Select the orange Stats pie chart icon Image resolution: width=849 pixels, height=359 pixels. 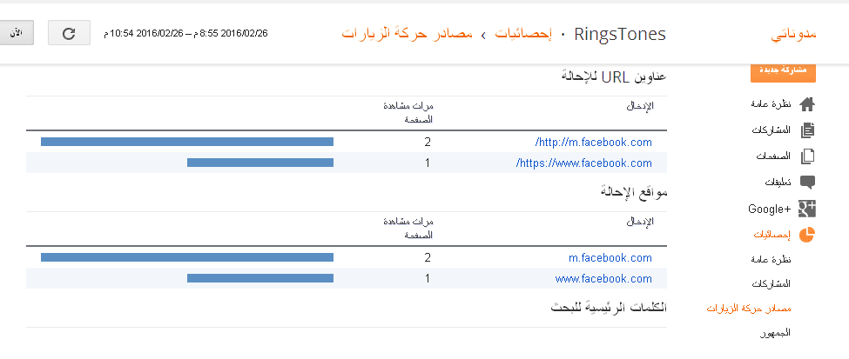tap(806, 235)
